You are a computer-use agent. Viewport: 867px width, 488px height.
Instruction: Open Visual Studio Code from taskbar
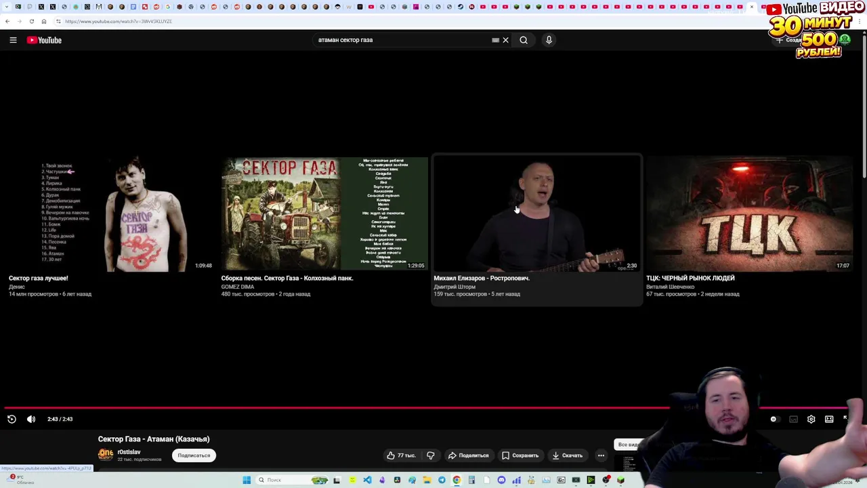pos(367,480)
